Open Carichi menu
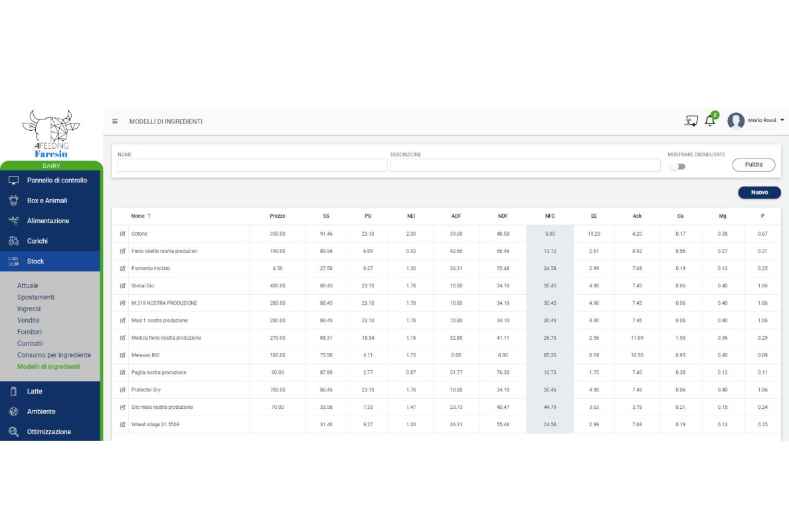 pos(50,241)
